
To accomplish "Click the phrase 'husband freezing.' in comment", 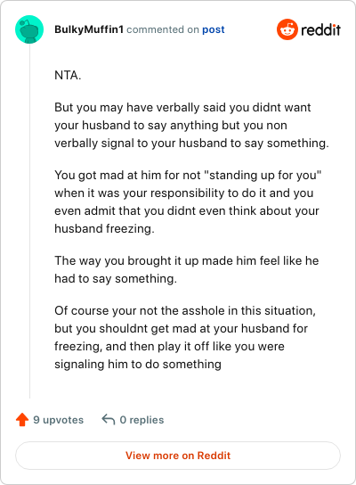I will 104,228.
